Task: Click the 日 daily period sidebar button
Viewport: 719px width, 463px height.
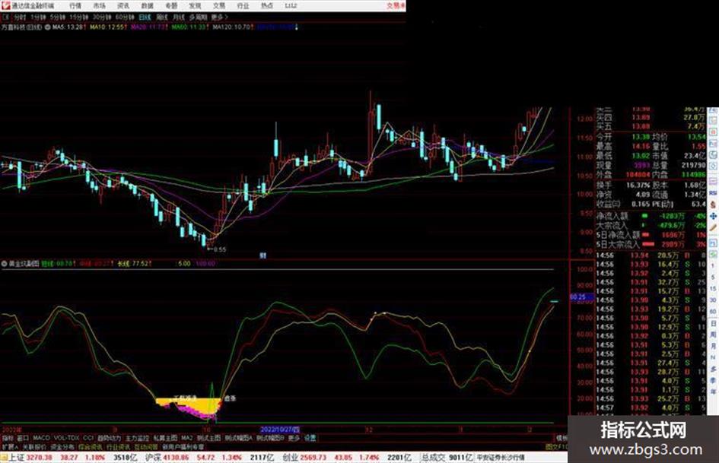Action: 713,324
